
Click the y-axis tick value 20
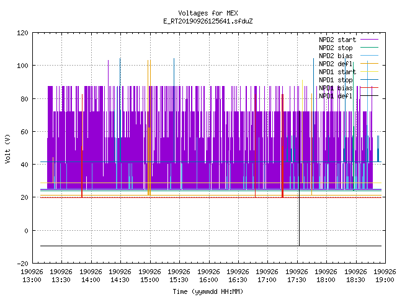(x=24, y=197)
